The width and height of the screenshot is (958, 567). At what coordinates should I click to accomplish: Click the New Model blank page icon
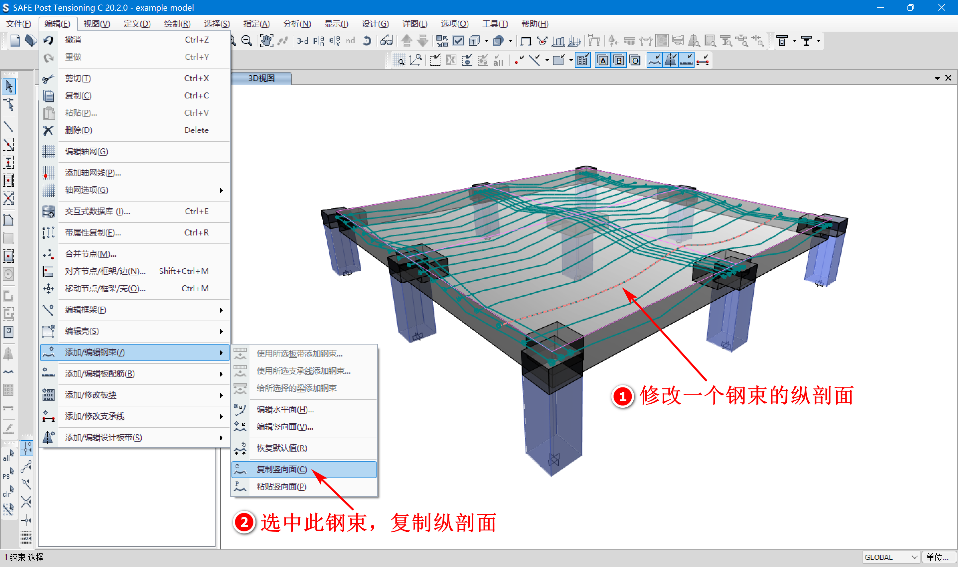point(15,41)
